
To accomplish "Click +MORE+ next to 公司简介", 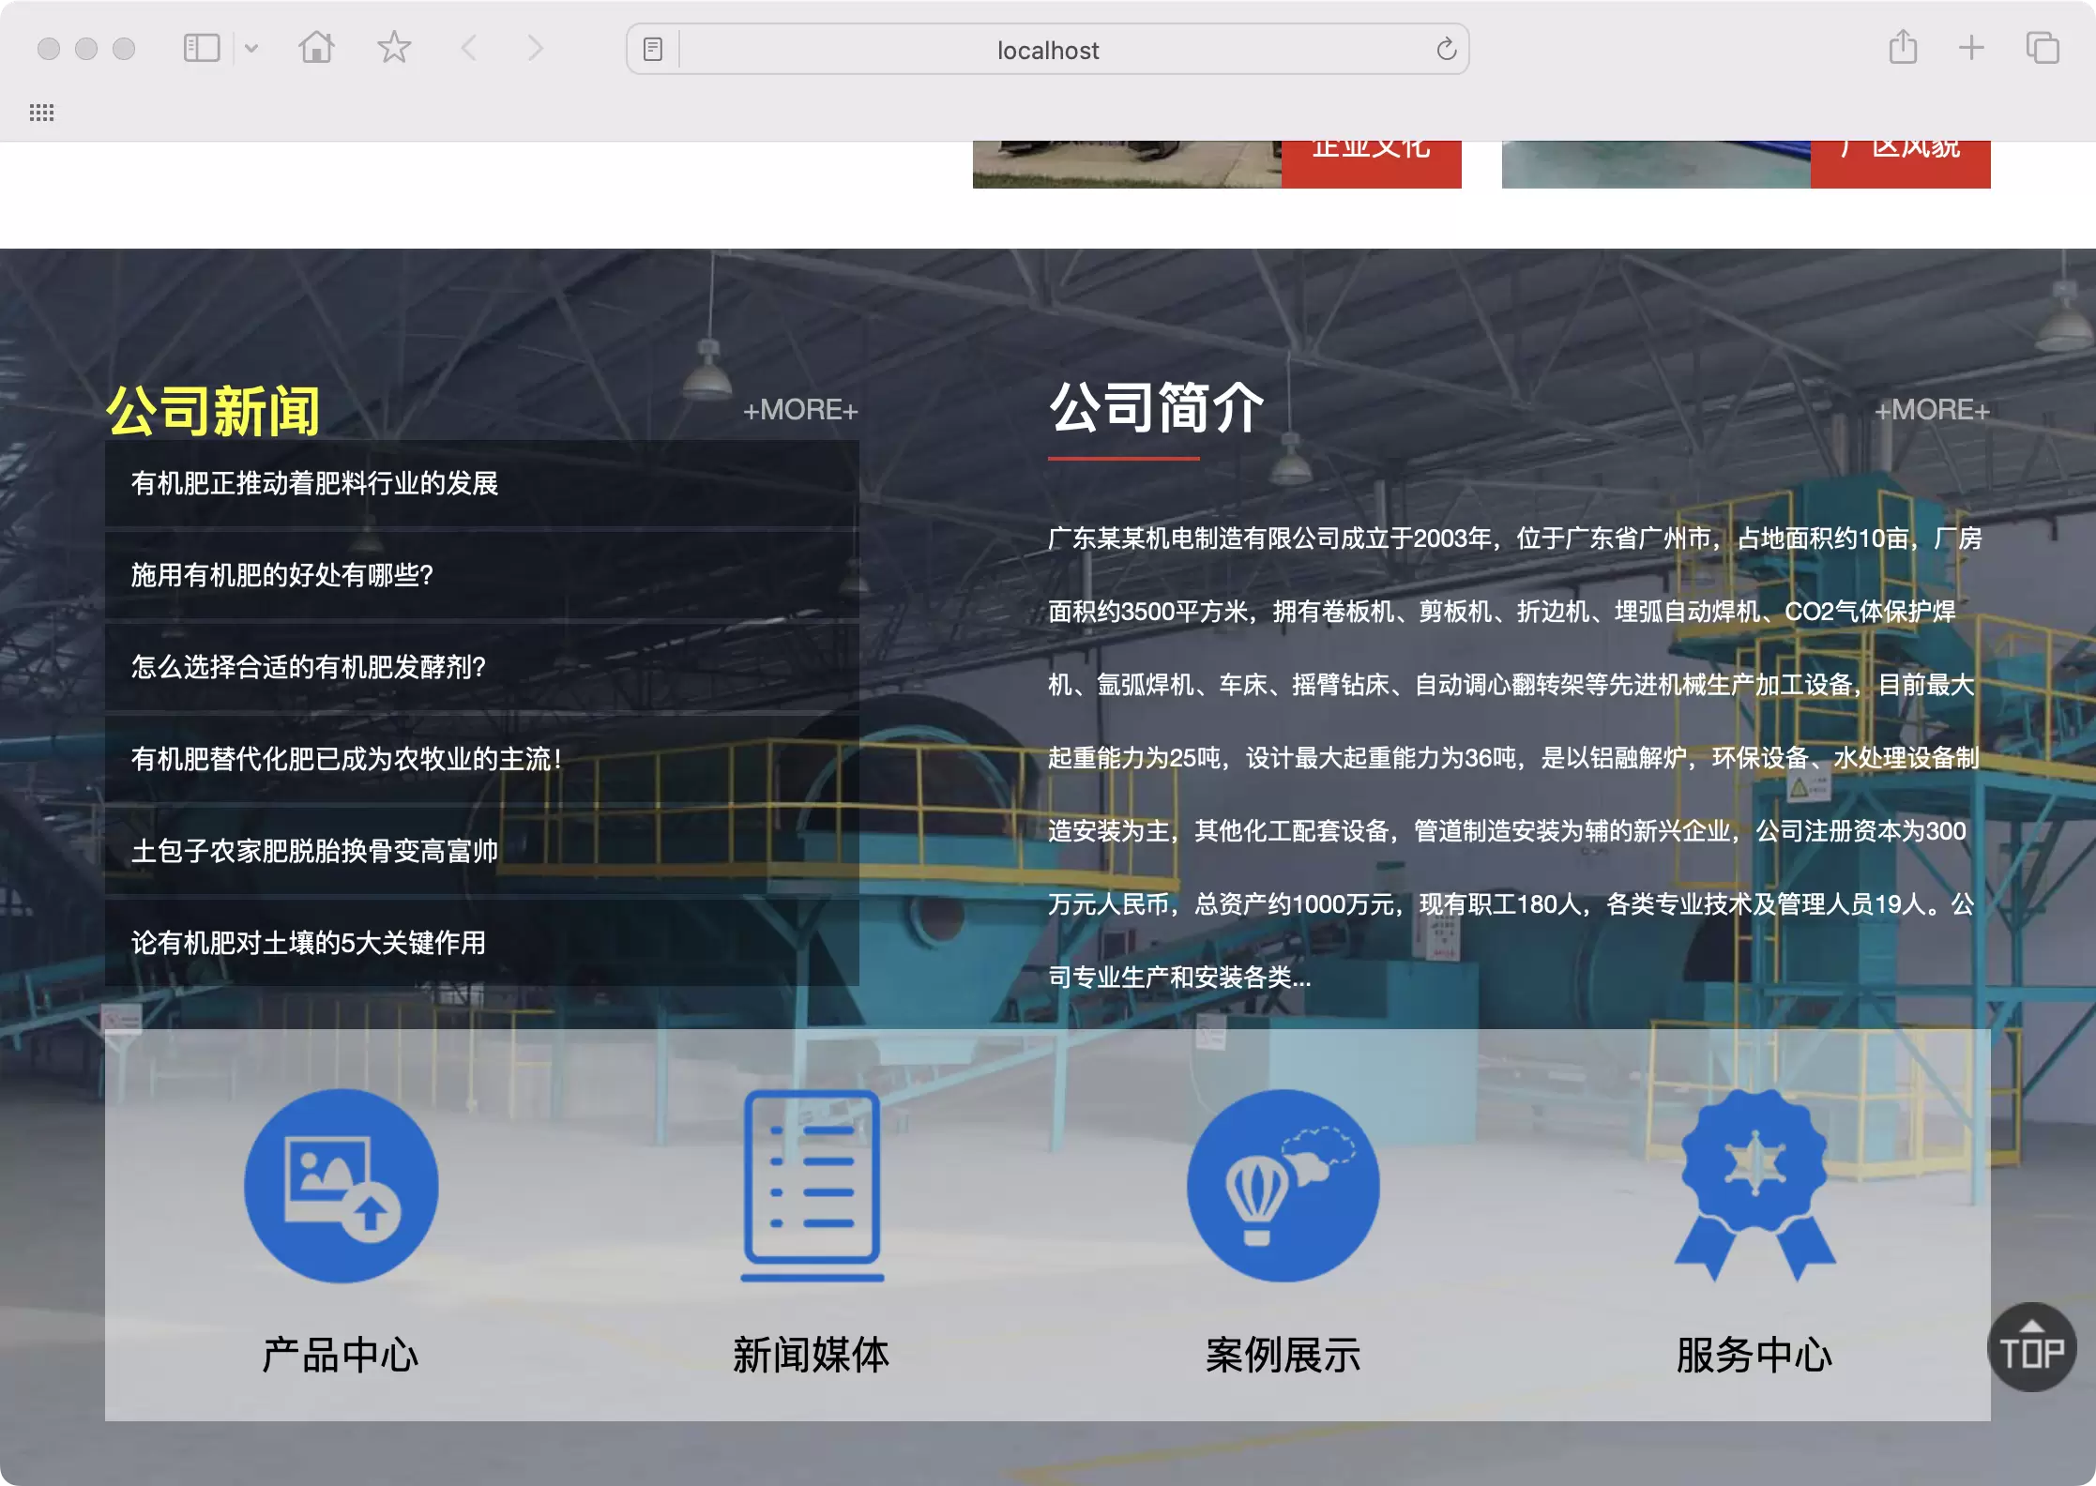I will click(1932, 410).
